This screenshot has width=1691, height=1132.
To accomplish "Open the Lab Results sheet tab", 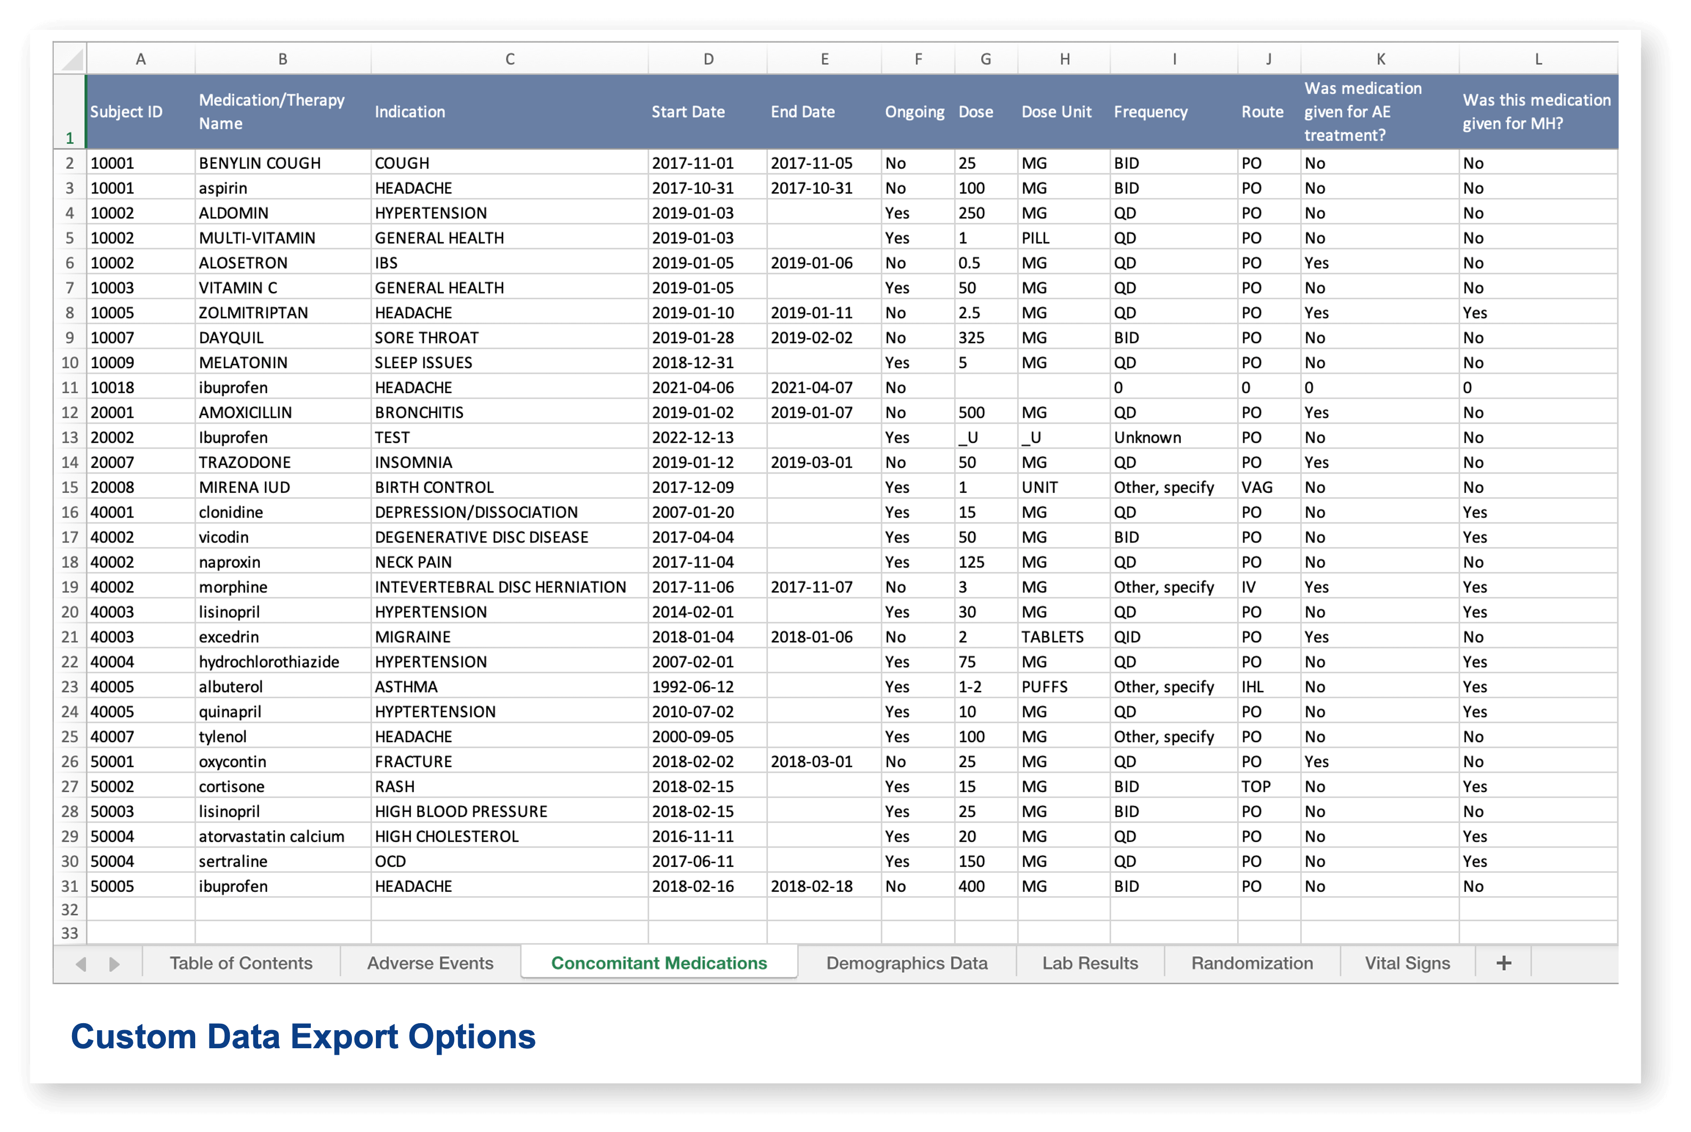I will 1090,963.
